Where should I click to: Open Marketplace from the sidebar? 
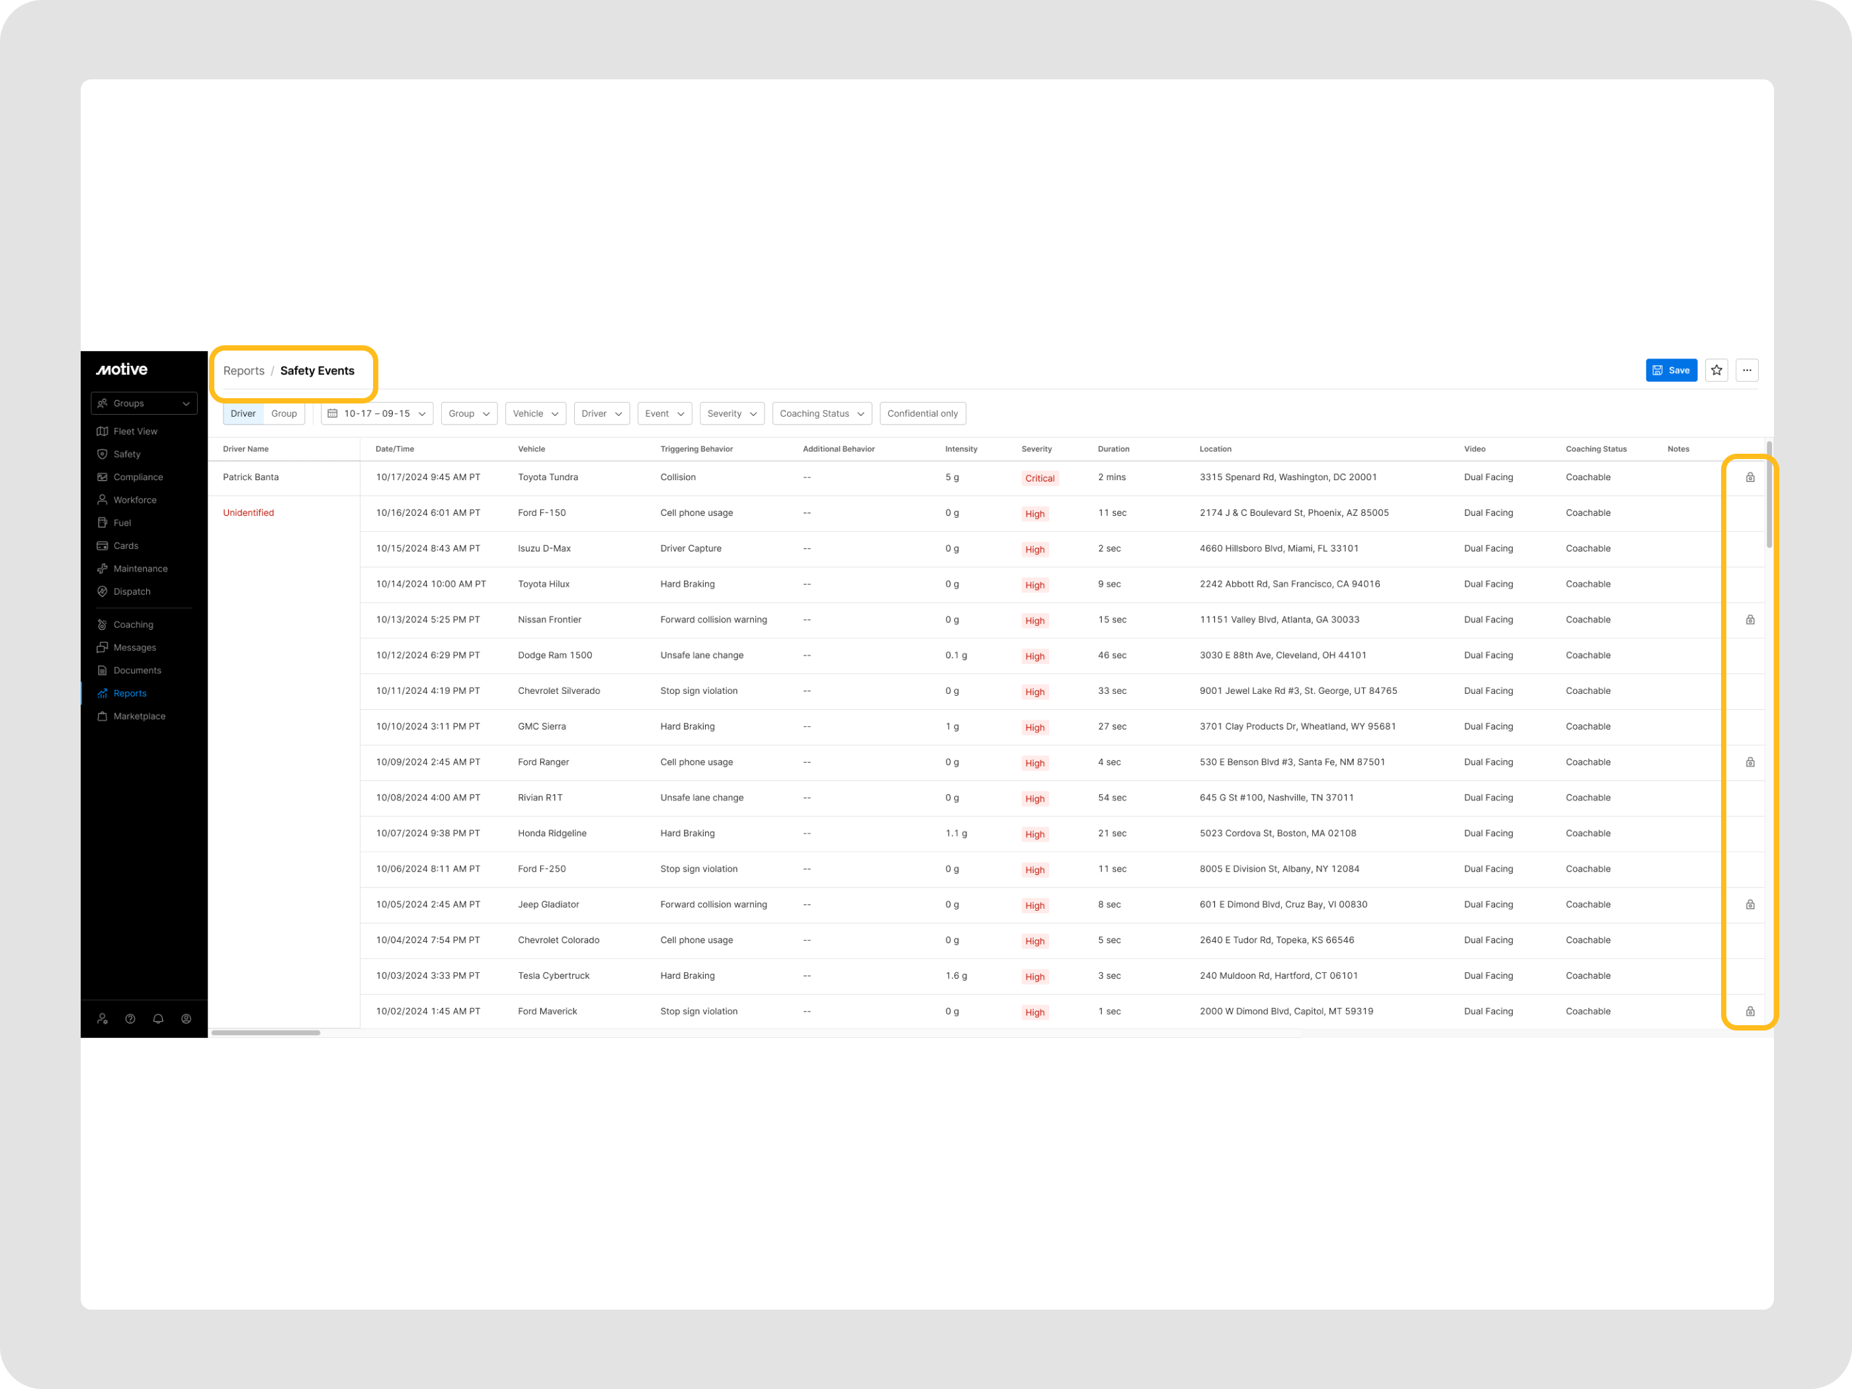pyautogui.click(x=139, y=716)
